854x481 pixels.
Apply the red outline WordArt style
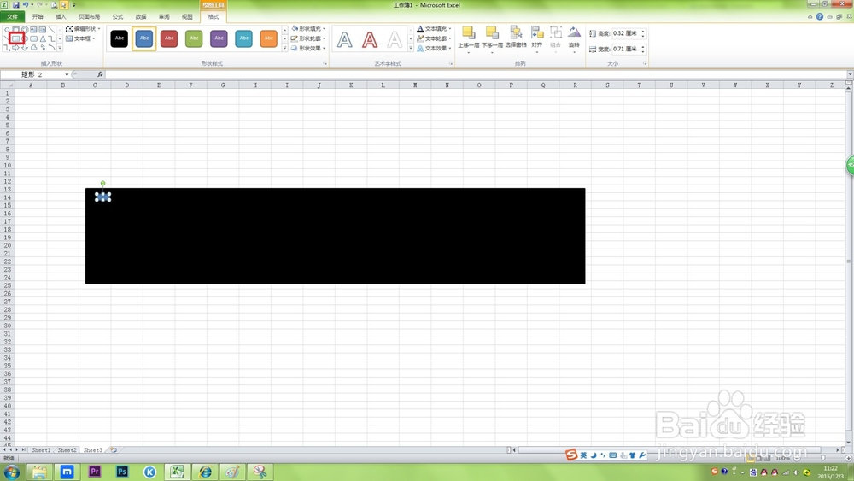click(370, 39)
